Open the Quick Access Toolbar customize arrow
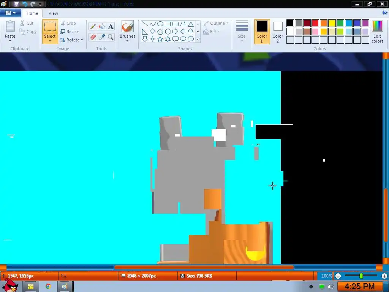389x292 pixels. [40, 4]
